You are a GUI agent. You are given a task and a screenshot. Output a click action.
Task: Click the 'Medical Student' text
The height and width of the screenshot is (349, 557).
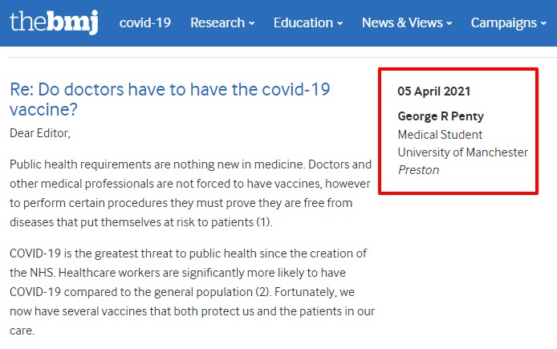pyautogui.click(x=440, y=135)
